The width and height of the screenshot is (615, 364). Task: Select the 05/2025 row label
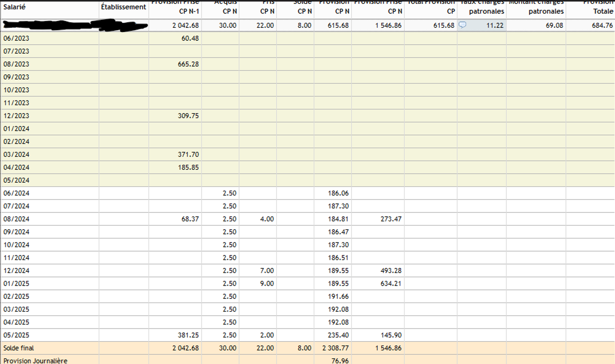click(16, 335)
